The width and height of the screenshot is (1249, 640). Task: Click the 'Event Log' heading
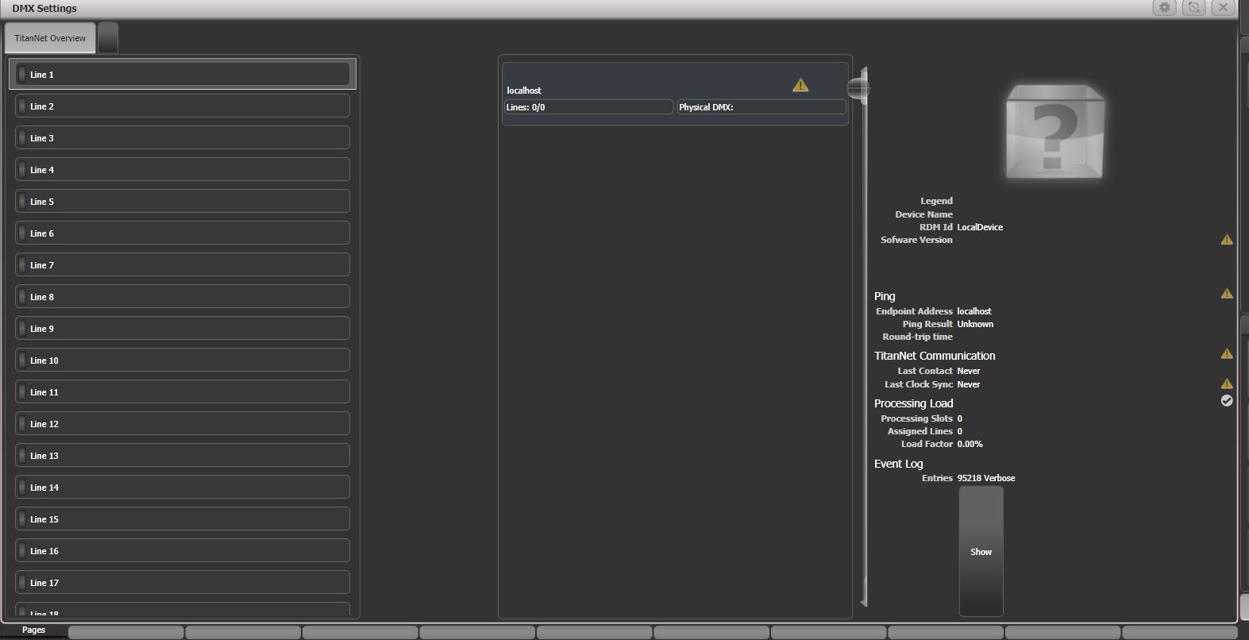point(898,464)
